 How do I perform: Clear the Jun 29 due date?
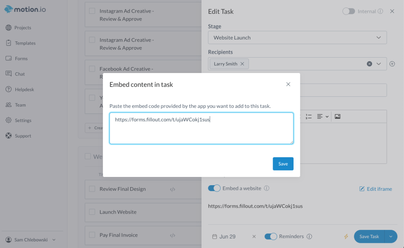254,237
